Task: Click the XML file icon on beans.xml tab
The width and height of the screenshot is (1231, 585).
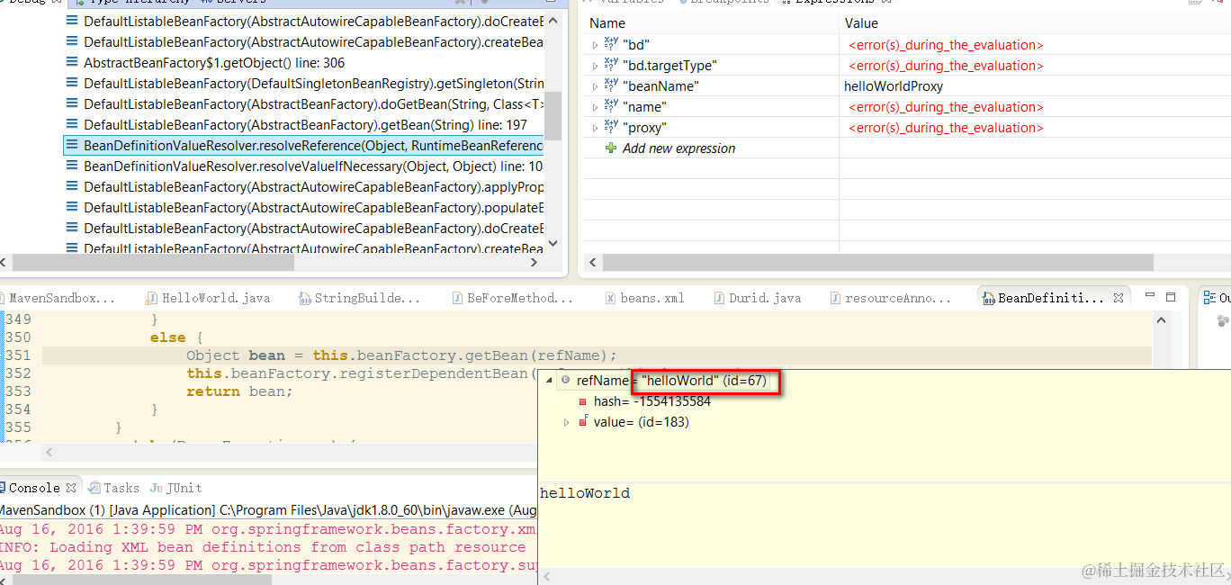Action: pos(611,298)
